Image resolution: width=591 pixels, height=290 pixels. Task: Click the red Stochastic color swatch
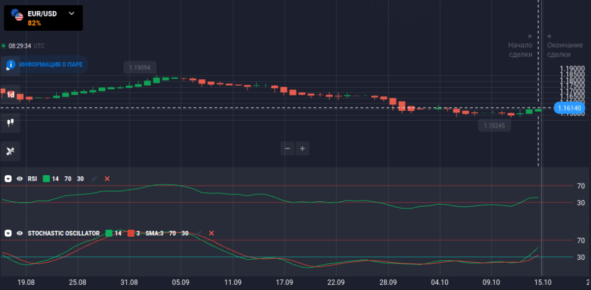(x=131, y=234)
